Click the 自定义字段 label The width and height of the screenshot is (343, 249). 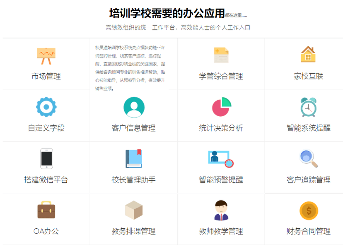[46, 128]
